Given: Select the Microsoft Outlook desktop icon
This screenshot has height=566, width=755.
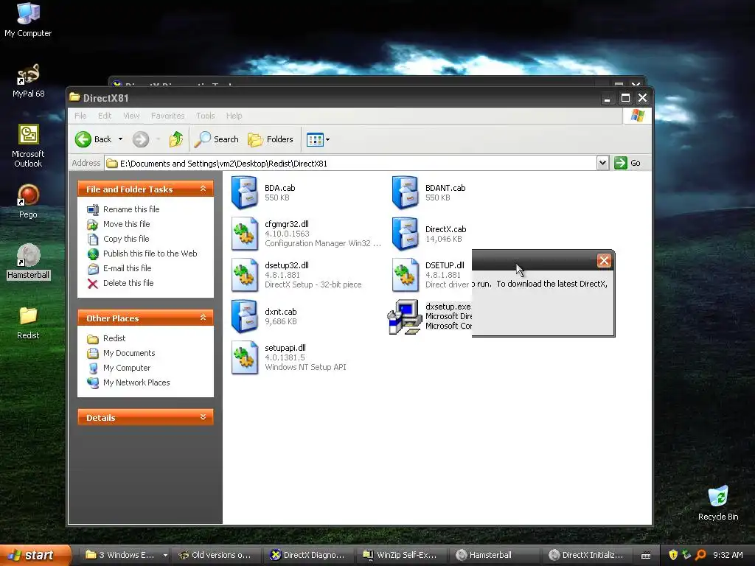Looking at the screenshot, I should [x=28, y=146].
